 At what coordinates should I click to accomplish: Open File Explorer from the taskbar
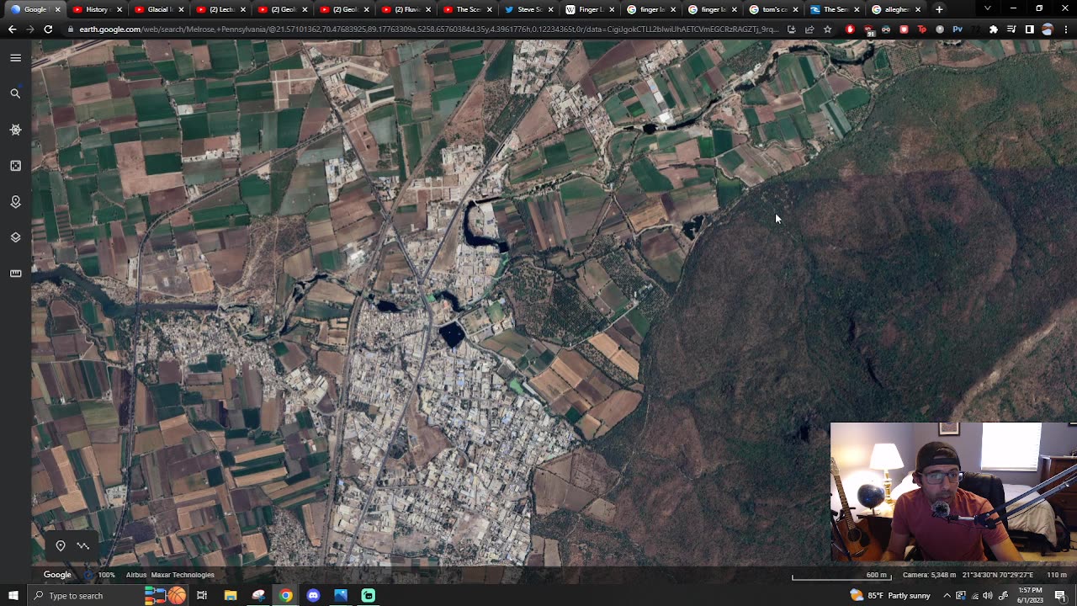[231, 596]
